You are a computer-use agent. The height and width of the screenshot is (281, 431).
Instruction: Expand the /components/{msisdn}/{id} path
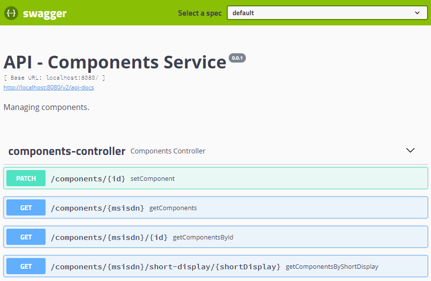pos(109,238)
